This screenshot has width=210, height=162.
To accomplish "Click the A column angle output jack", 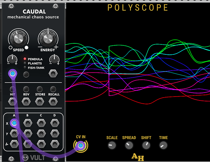I will click(14, 144).
